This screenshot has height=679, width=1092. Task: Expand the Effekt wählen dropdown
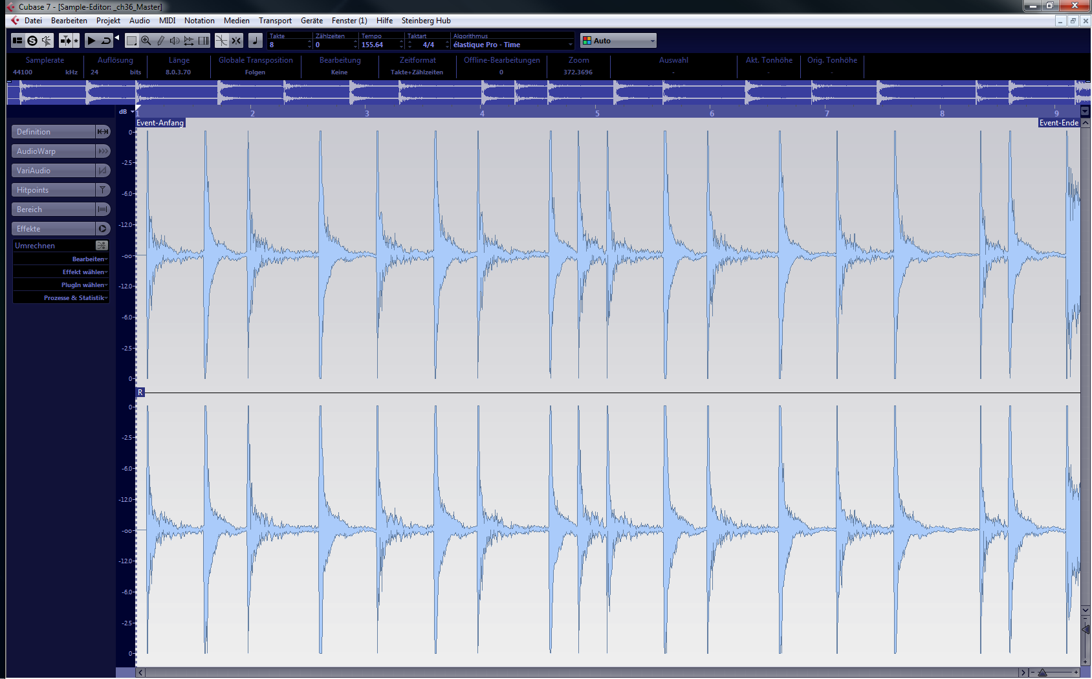pyautogui.click(x=61, y=272)
